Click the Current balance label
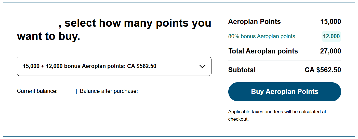 (37, 91)
